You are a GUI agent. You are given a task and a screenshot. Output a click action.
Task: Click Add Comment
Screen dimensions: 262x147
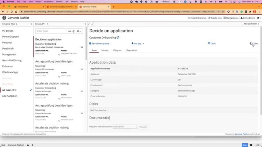(251, 24)
